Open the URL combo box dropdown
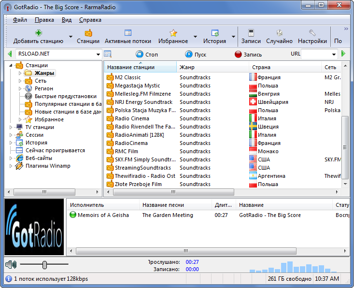 pos(334,55)
